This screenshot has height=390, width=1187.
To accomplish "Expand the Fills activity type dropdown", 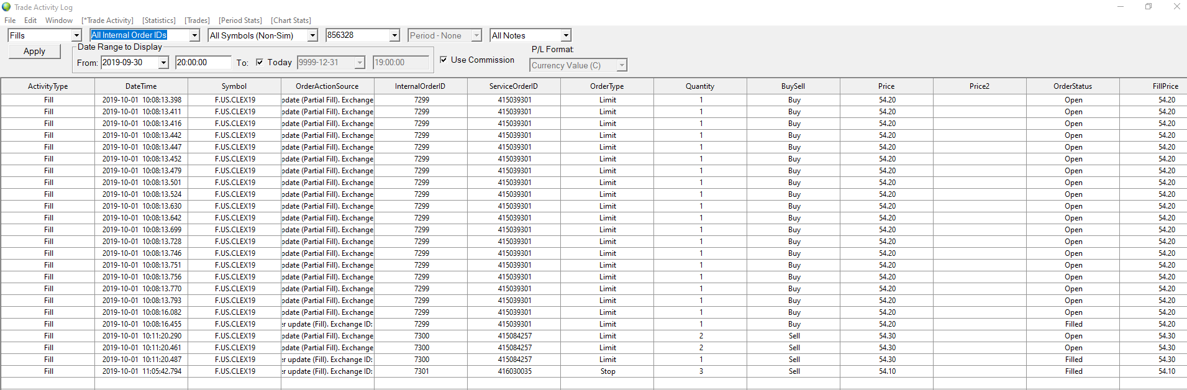I will click(76, 36).
